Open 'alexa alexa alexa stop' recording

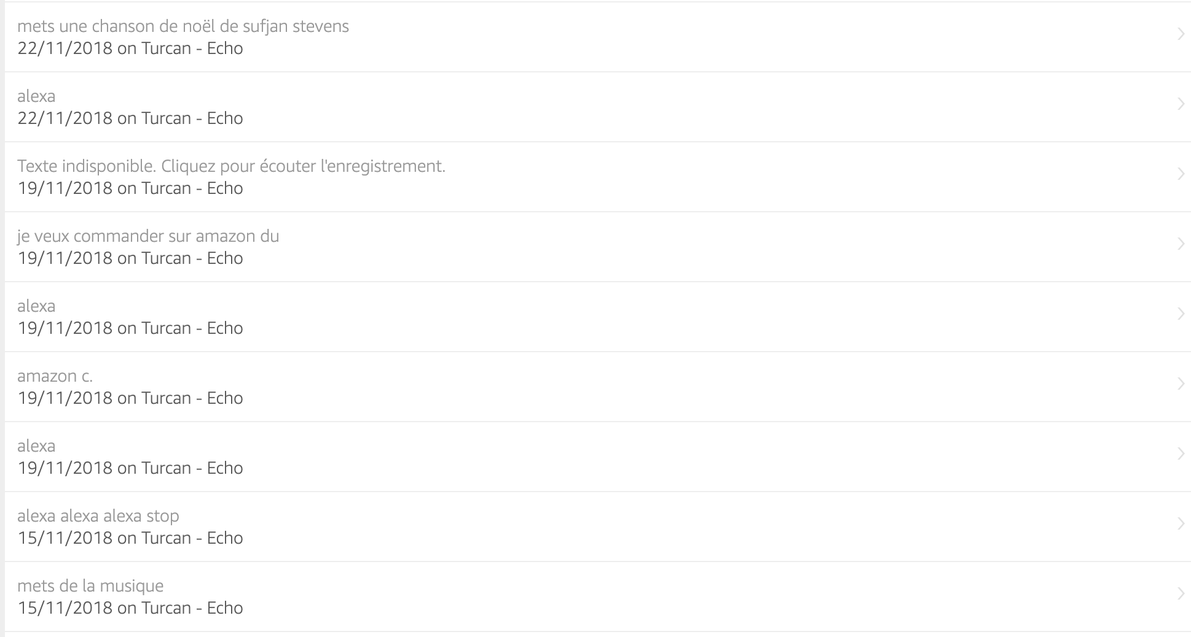pyautogui.click(x=98, y=516)
